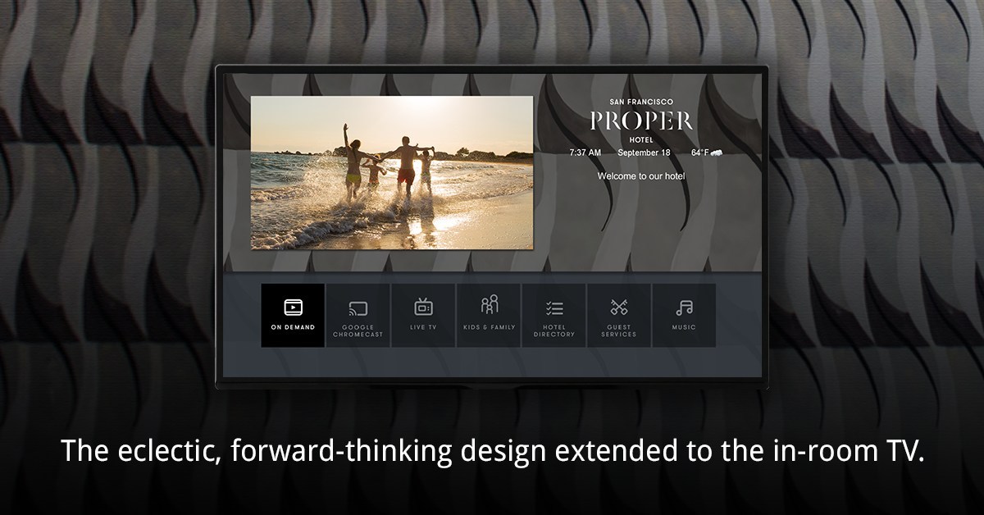Click the September 18 date
This screenshot has height=515, width=984.
[644, 153]
